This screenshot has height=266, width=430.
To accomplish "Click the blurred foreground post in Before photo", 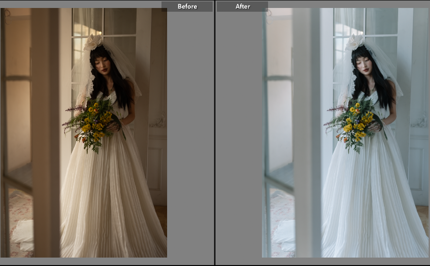I will coord(46,140).
